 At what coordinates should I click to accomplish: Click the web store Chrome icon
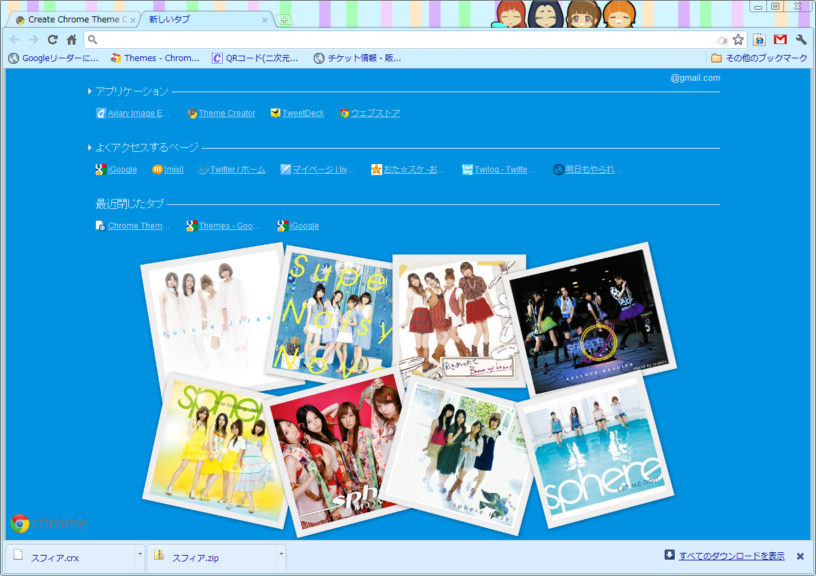[344, 113]
